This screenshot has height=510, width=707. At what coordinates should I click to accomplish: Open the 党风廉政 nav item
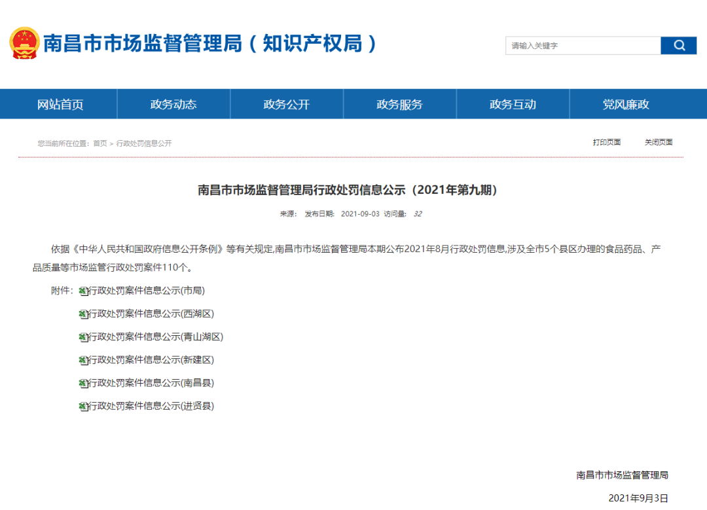626,104
